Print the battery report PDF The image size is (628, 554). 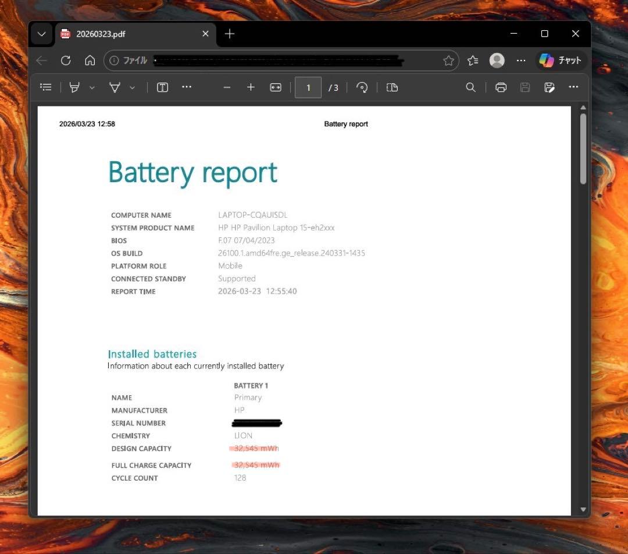(x=501, y=87)
